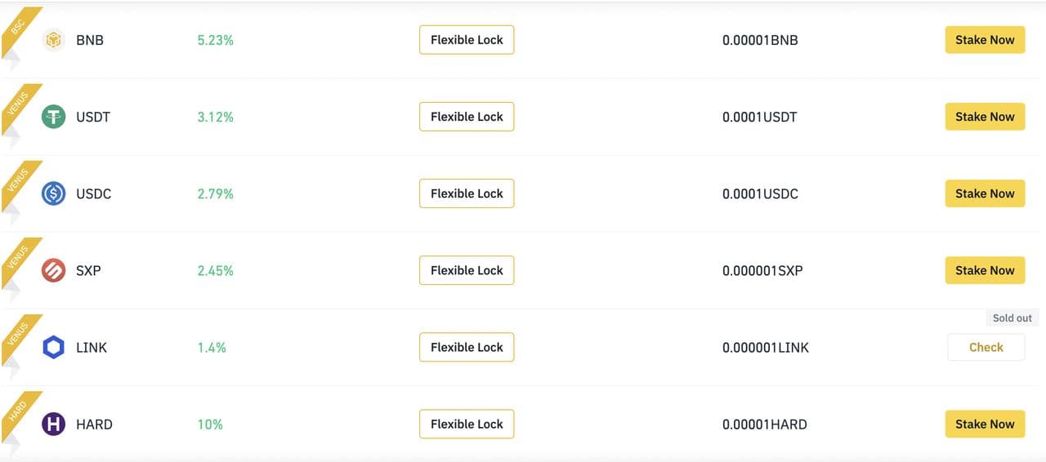Click the USDC coin icon
Image resolution: width=1046 pixels, height=462 pixels.
point(53,193)
